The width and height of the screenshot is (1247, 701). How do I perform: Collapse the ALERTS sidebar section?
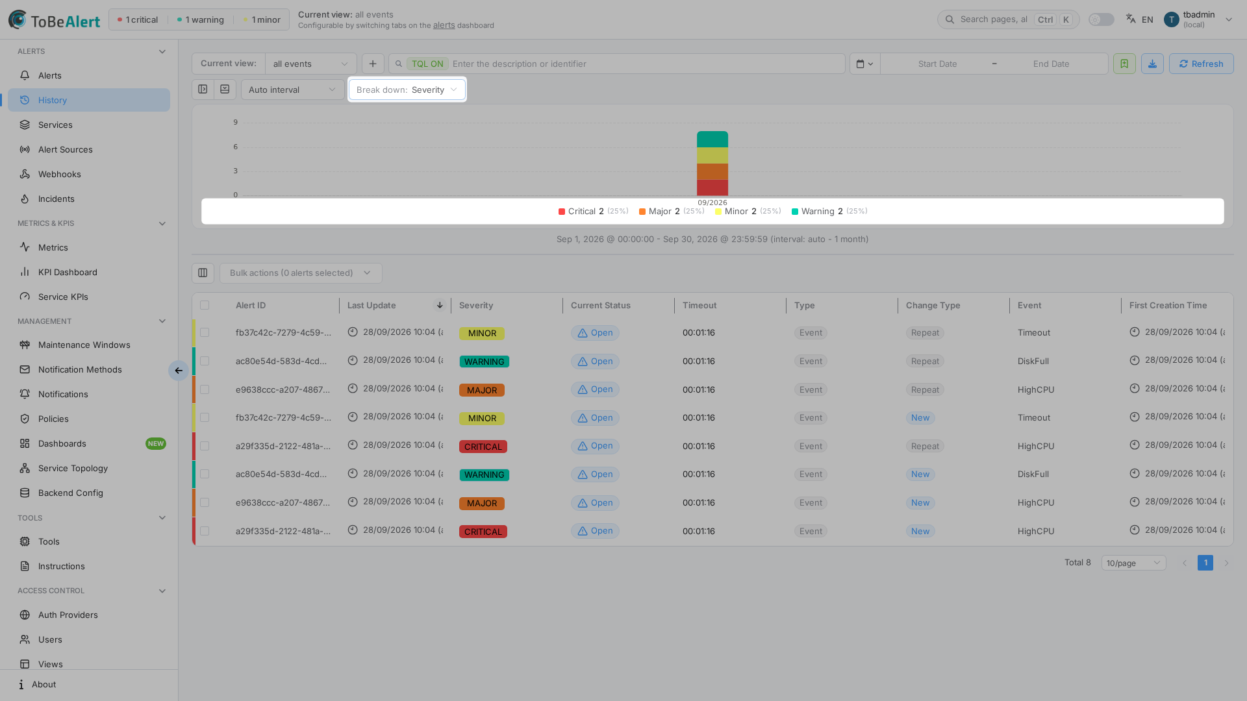(162, 51)
